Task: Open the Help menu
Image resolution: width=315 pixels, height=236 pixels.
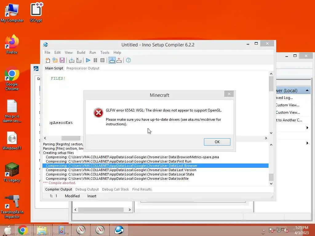Action: 117,52
